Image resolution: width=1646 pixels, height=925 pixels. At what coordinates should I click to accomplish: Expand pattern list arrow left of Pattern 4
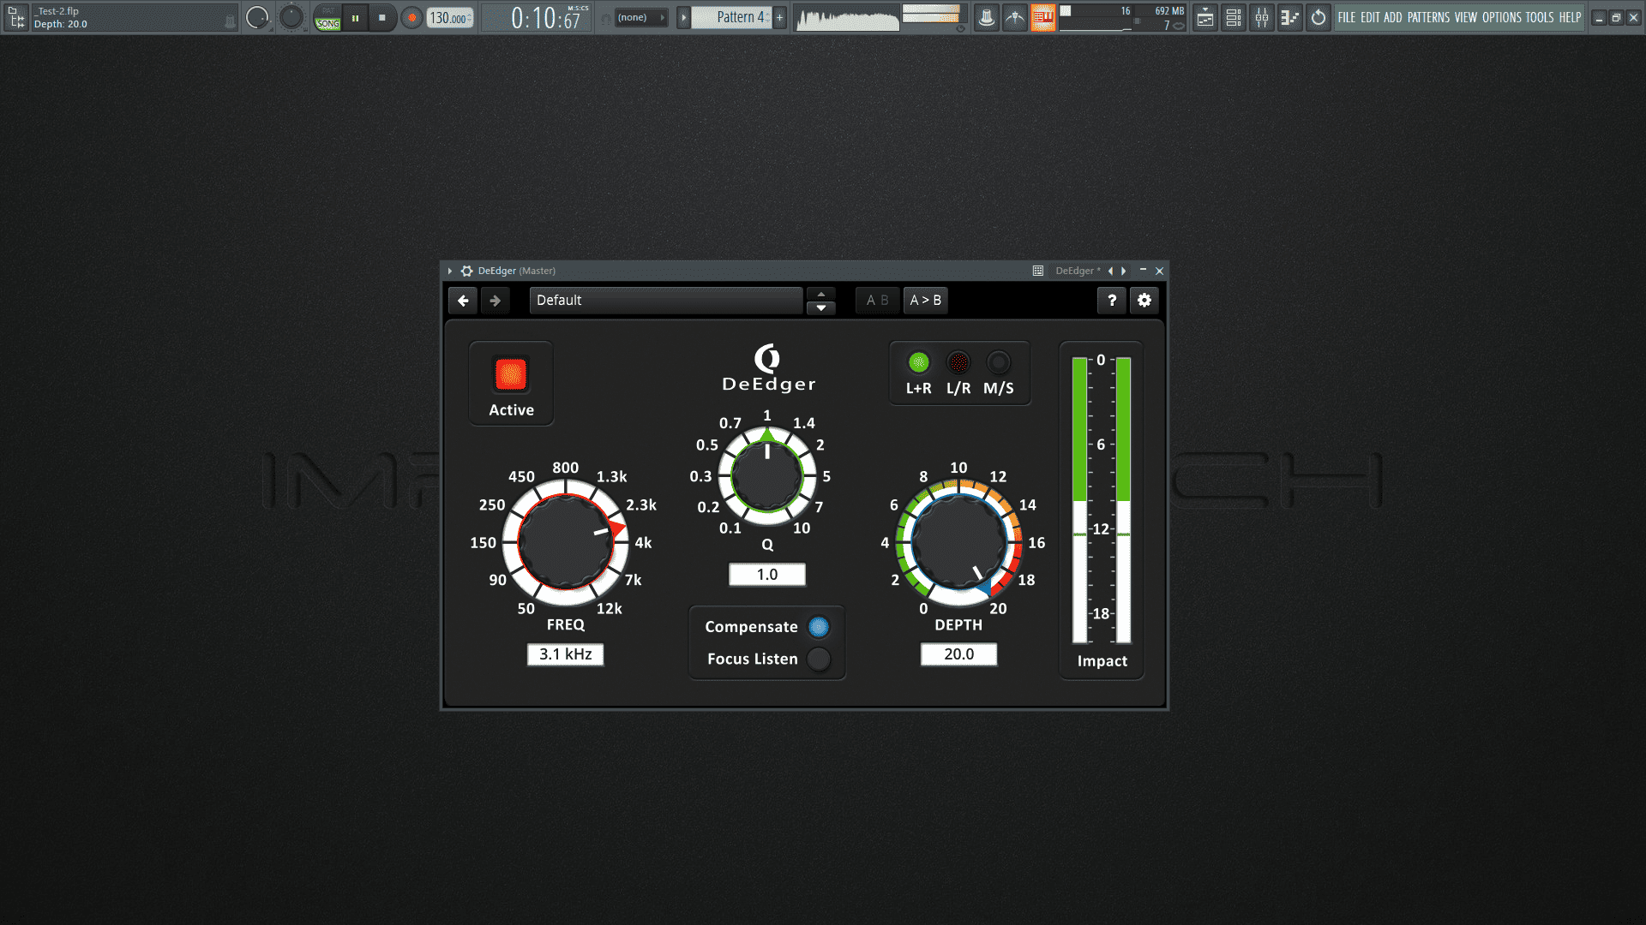pos(683,17)
